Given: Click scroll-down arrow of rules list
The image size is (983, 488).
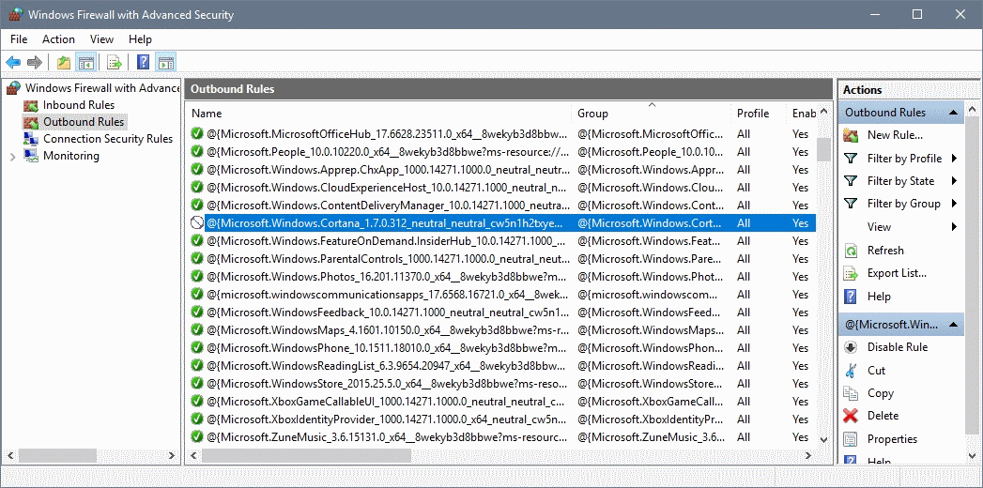Looking at the screenshot, I should click(x=823, y=440).
